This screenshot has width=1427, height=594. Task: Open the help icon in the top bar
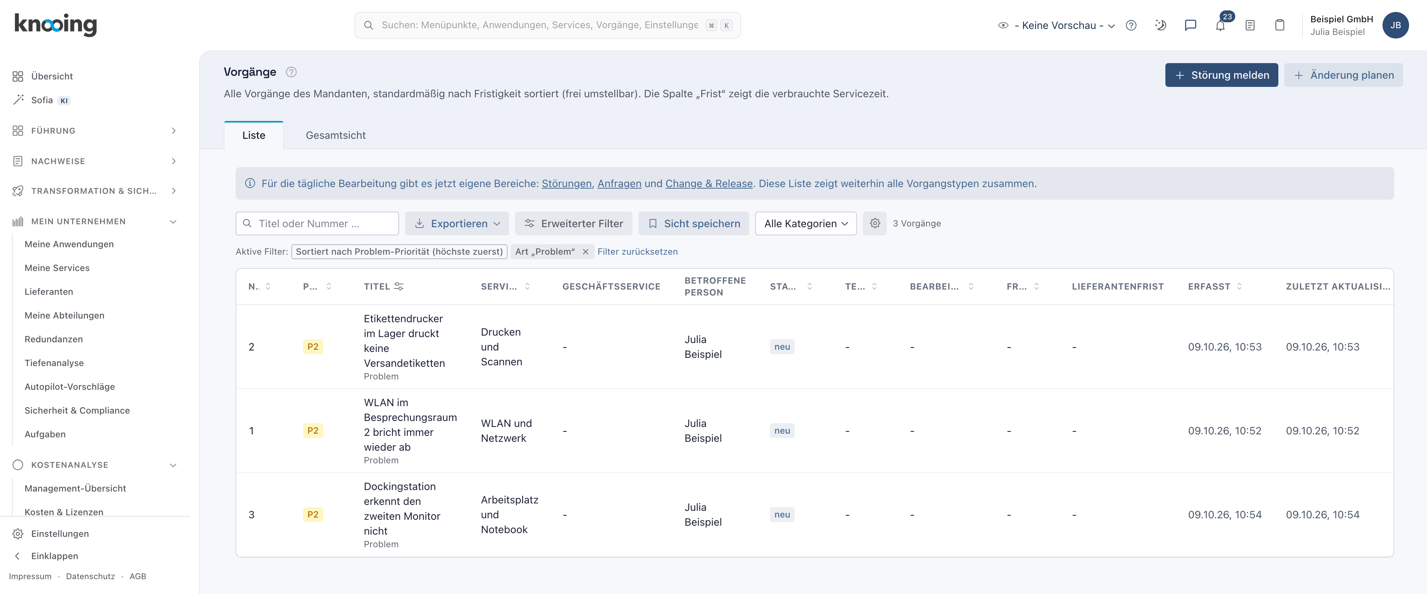[1131, 26]
